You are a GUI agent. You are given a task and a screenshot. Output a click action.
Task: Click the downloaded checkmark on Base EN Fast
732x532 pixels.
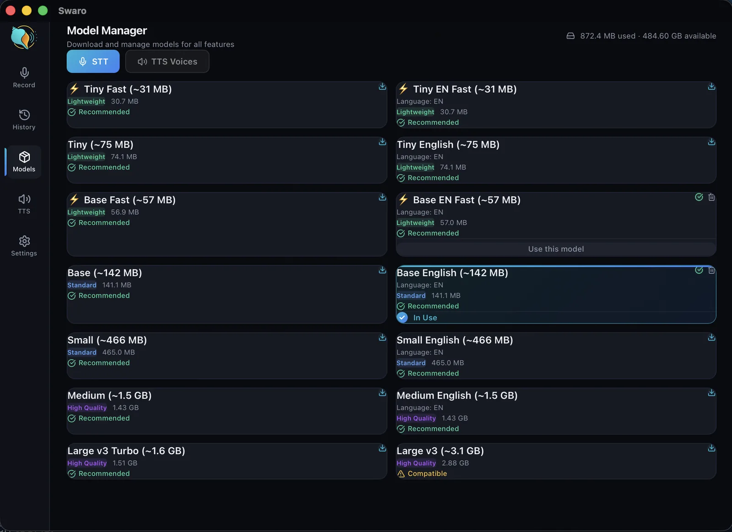tap(699, 197)
